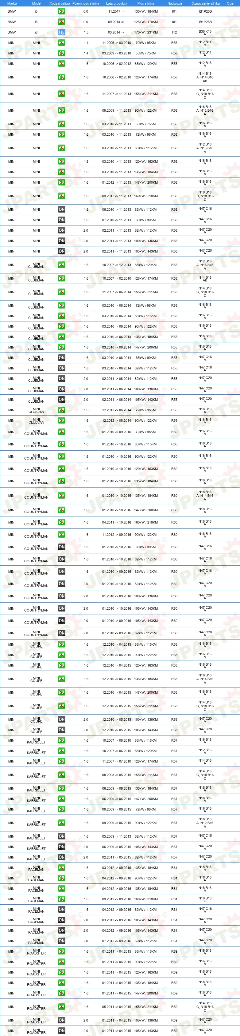Click petrol icon in Countryman 04.2011 -> 10.2016 row
The image size is (240, 1036).
tap(61, 522)
